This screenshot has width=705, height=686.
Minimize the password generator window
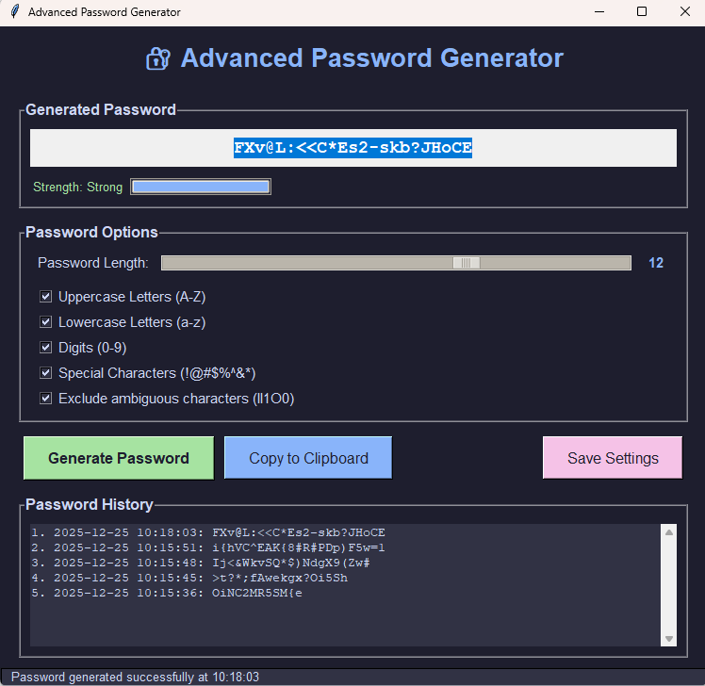pos(598,12)
